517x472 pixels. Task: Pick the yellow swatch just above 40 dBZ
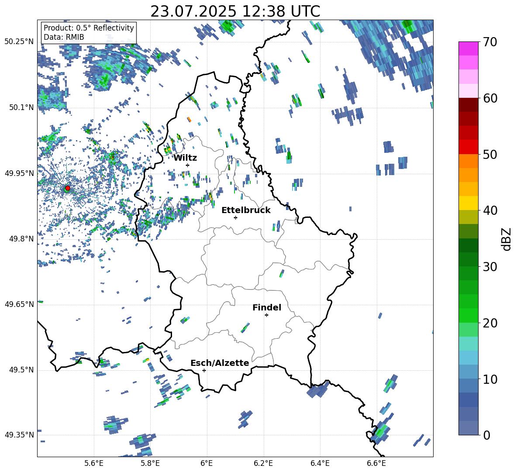(x=468, y=203)
